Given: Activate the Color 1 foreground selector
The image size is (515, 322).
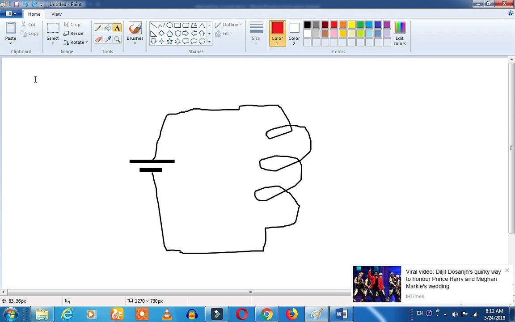Looking at the screenshot, I should tap(277, 34).
